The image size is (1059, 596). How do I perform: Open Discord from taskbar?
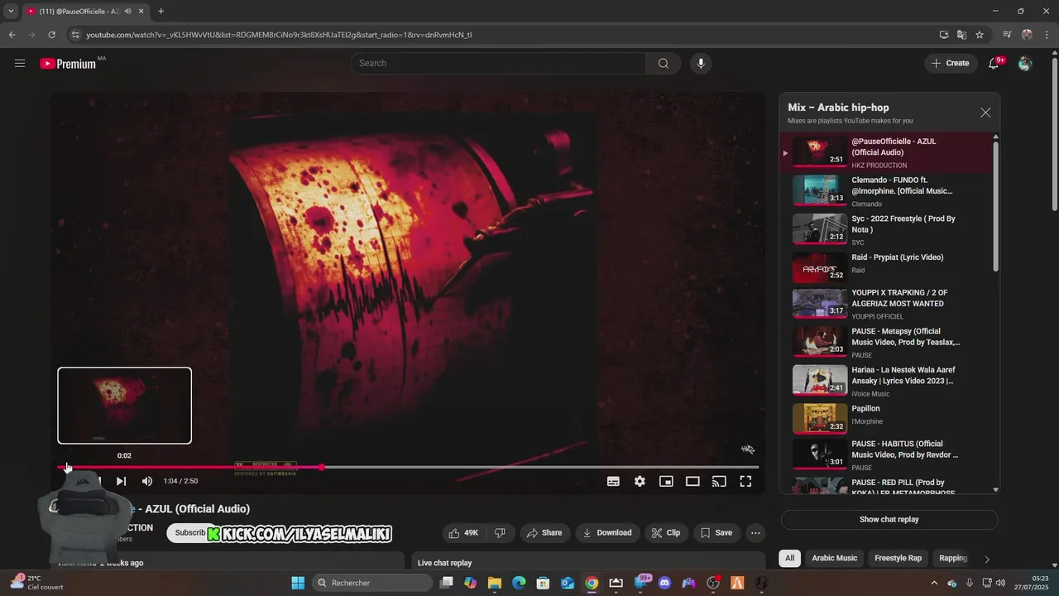pyautogui.click(x=664, y=583)
